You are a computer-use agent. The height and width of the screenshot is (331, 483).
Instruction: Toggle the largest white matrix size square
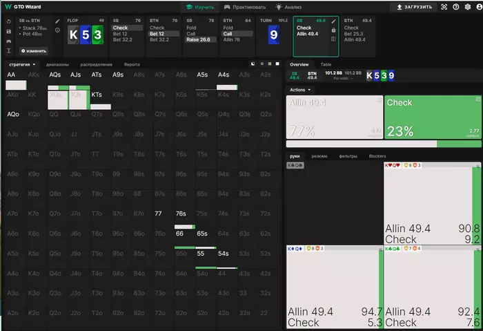[277, 64]
